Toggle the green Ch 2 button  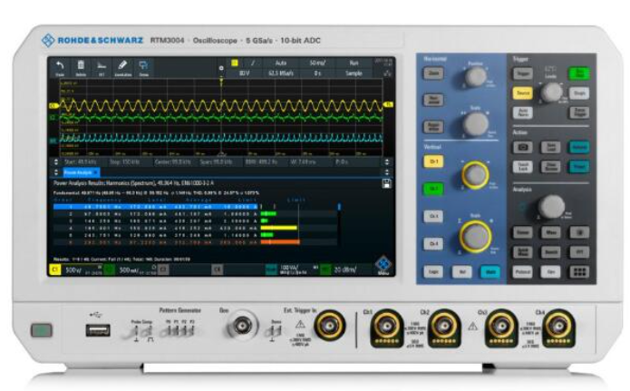[434, 189]
